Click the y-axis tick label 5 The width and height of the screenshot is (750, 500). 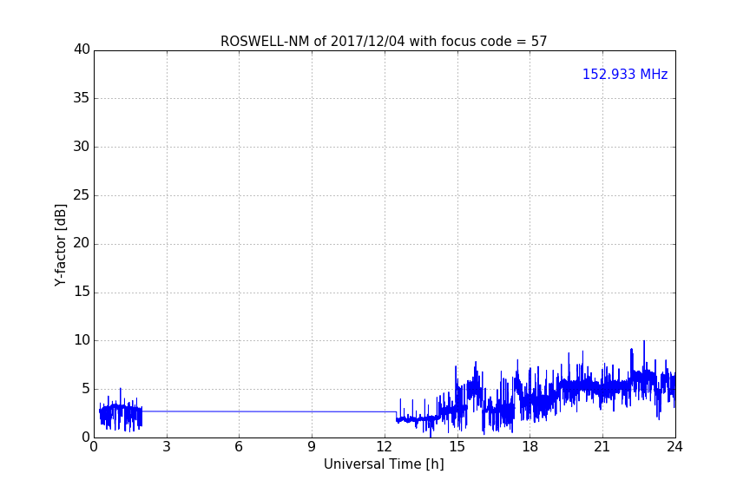86,389
